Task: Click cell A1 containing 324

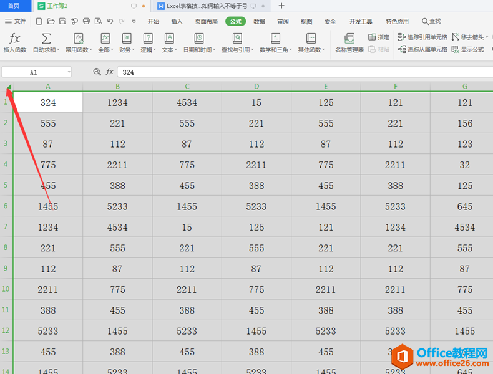Action: 48,102
